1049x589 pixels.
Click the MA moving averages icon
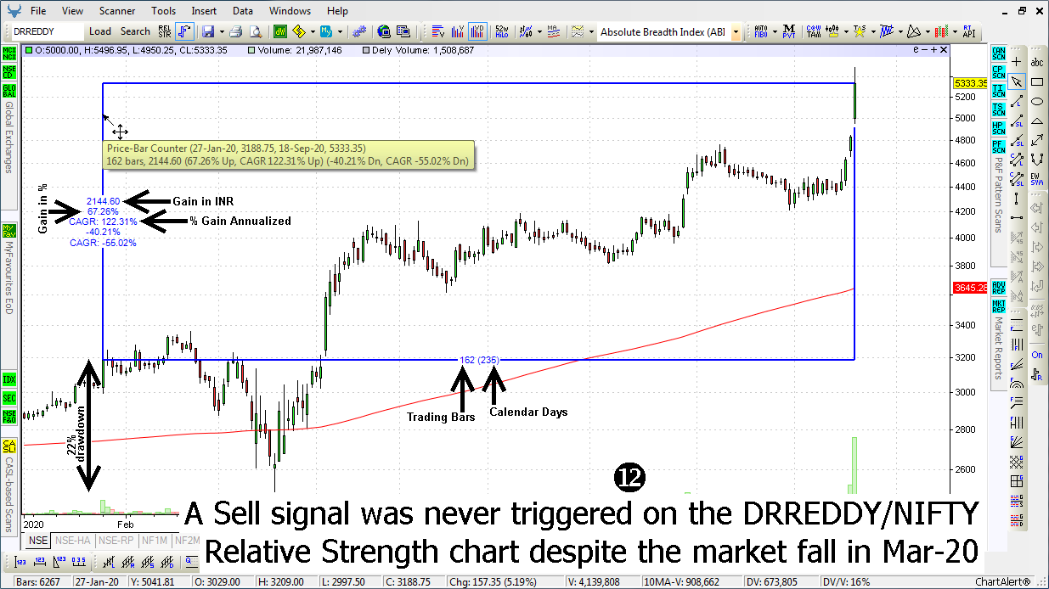tap(553, 31)
